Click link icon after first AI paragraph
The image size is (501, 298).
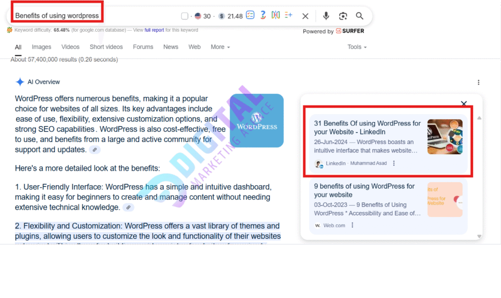point(95,150)
